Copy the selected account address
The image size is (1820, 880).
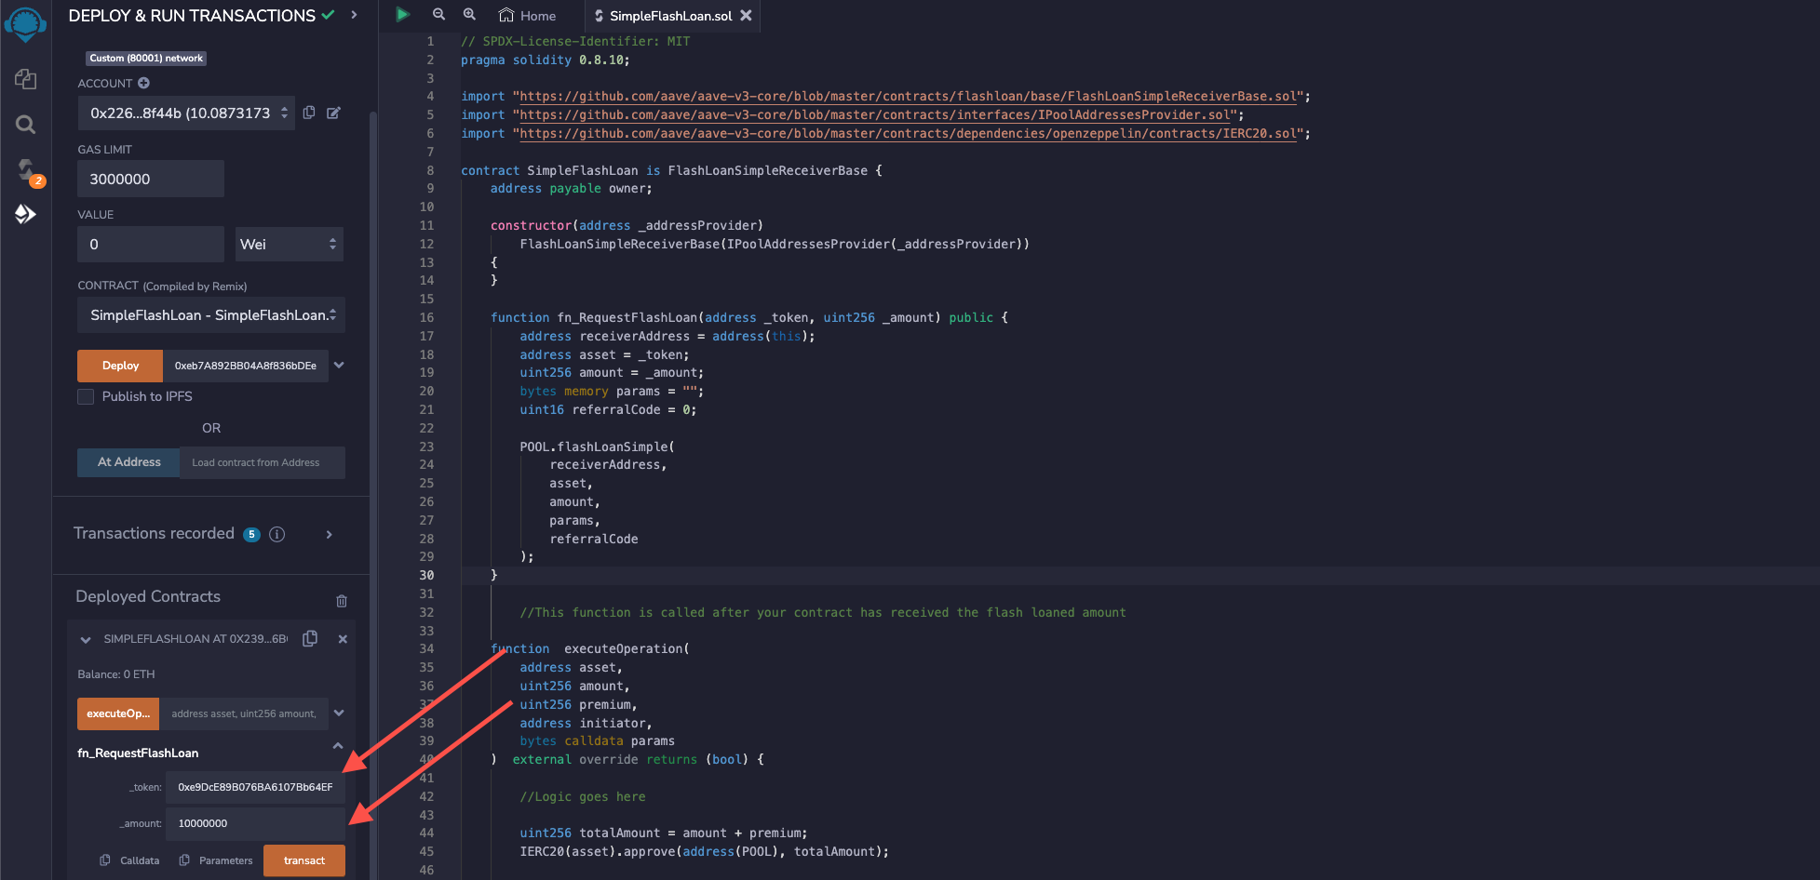[309, 113]
